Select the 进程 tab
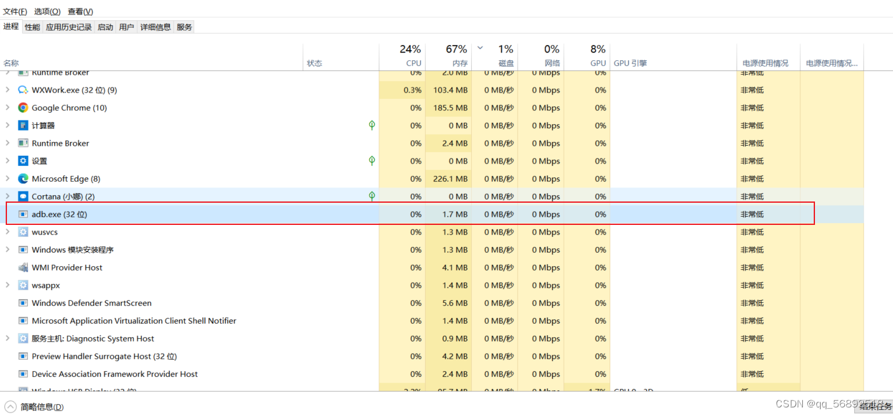Viewport: 893px width, 415px height. tap(11, 26)
